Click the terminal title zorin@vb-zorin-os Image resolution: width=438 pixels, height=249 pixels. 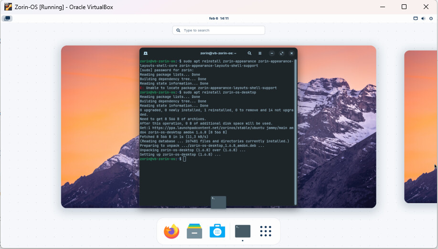click(218, 53)
